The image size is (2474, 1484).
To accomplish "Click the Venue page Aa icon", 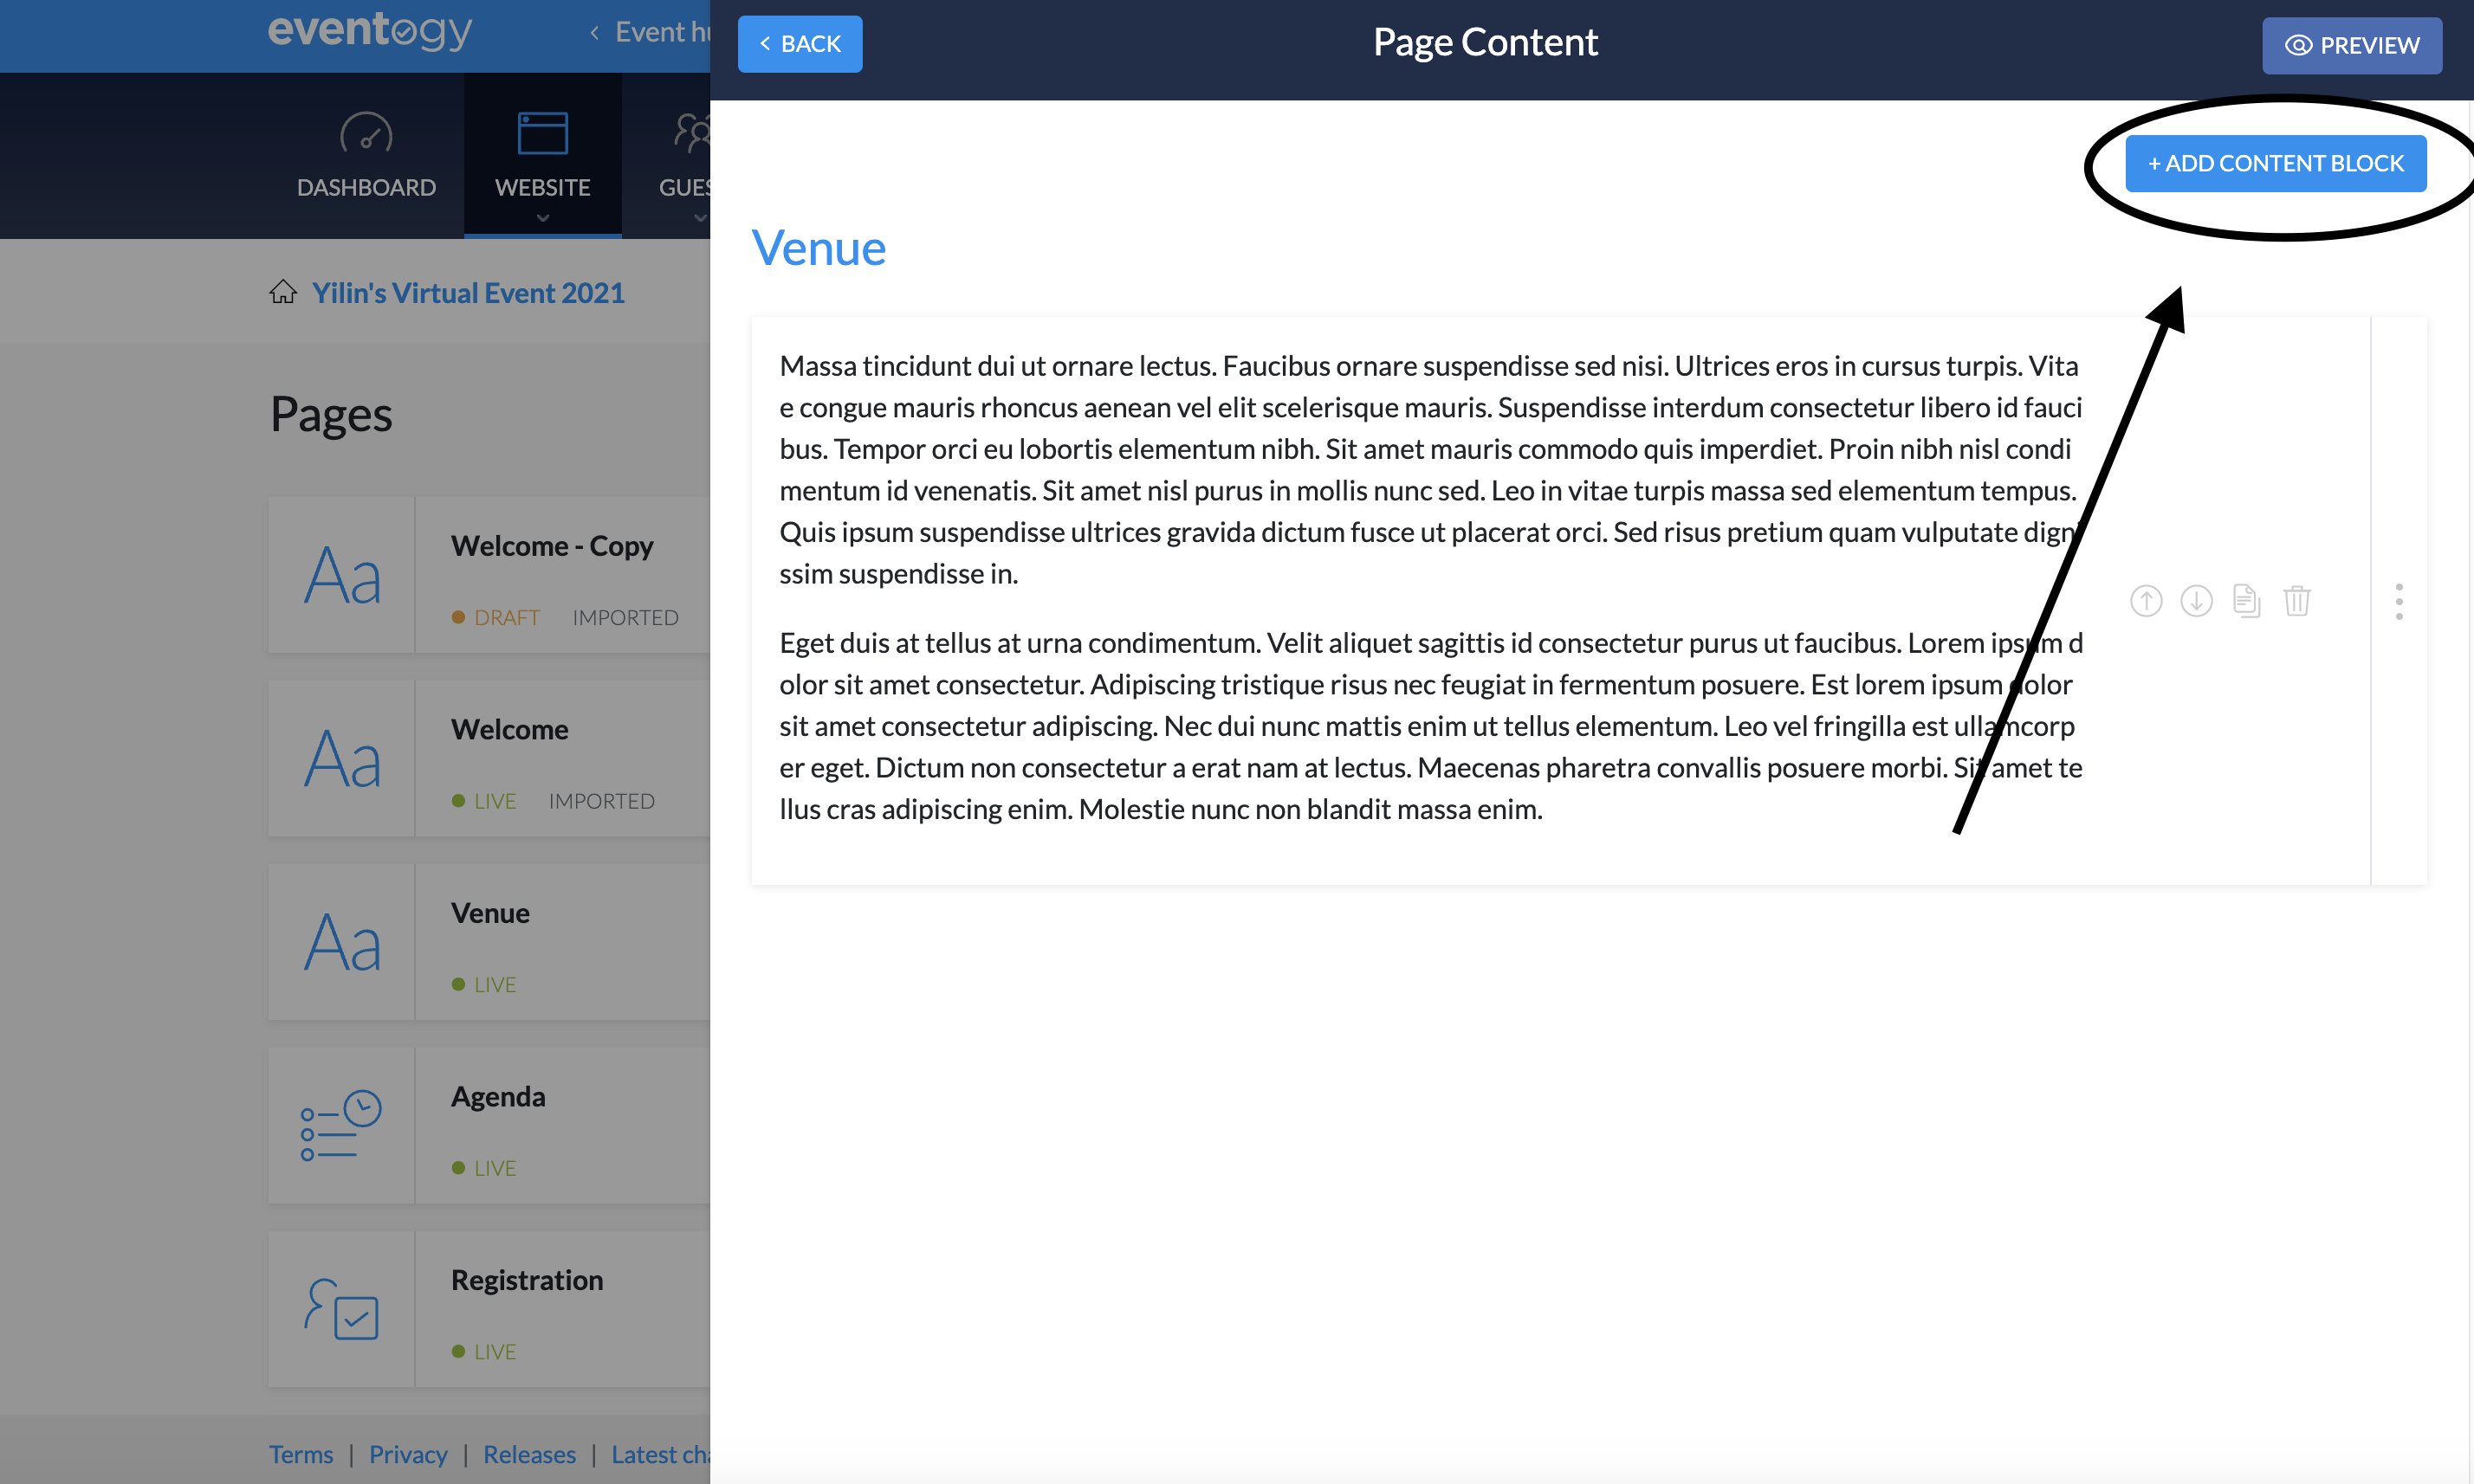I will 342,943.
